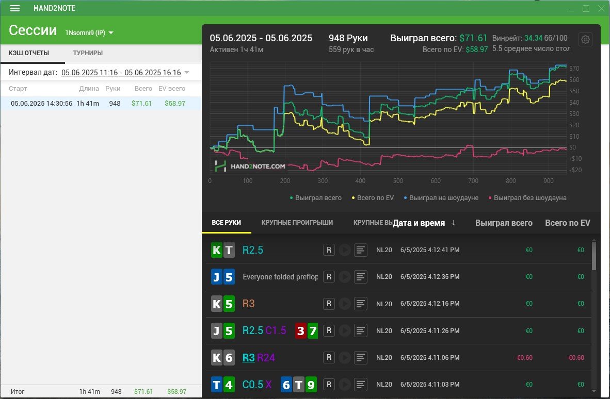
Task: Open replayer R button for J5 4:12:35 hand
Action: pos(329,277)
